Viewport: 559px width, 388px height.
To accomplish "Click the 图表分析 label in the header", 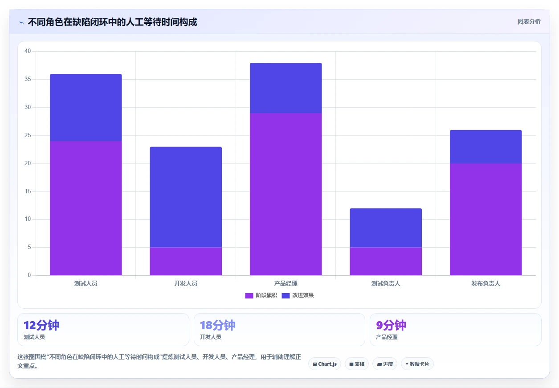I will [x=529, y=21].
